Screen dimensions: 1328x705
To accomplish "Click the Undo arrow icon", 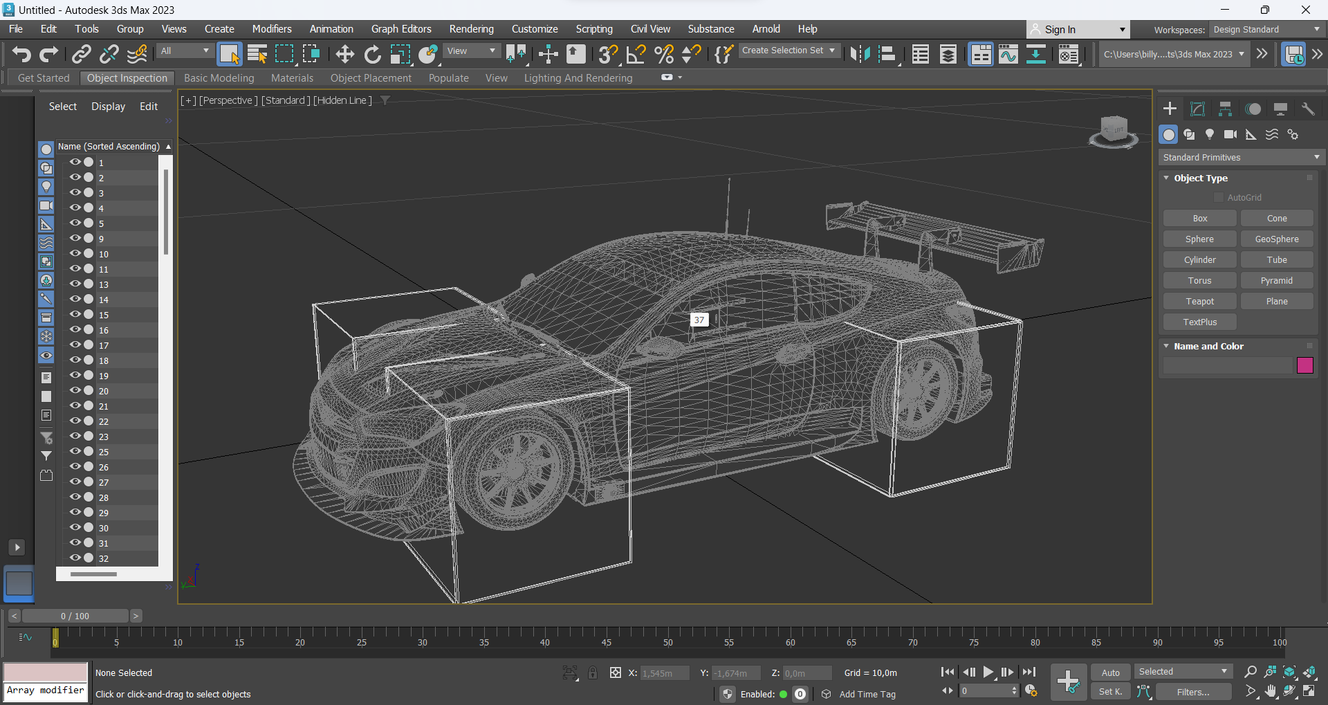I will (x=21, y=54).
